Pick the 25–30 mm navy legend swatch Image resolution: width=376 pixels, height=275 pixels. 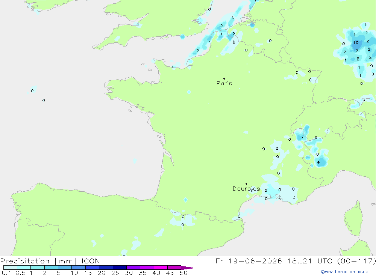coord(120,267)
